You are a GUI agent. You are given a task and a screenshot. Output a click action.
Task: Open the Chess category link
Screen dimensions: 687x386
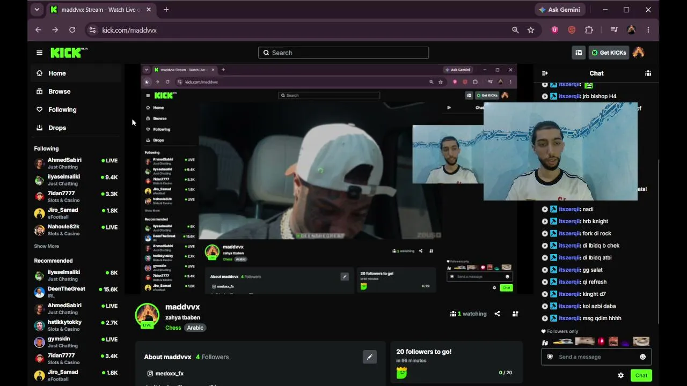pos(173,328)
